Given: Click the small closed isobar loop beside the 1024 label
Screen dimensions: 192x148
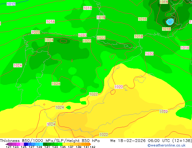Looking at the screenshot, I should coord(63,41).
